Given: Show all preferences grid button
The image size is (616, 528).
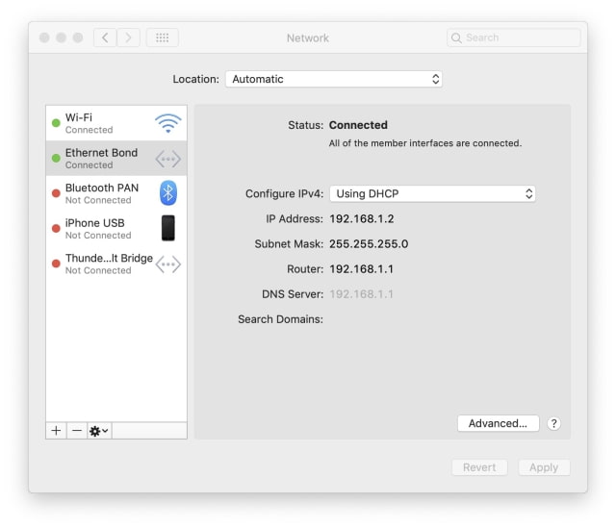Looking at the screenshot, I should pyautogui.click(x=162, y=38).
